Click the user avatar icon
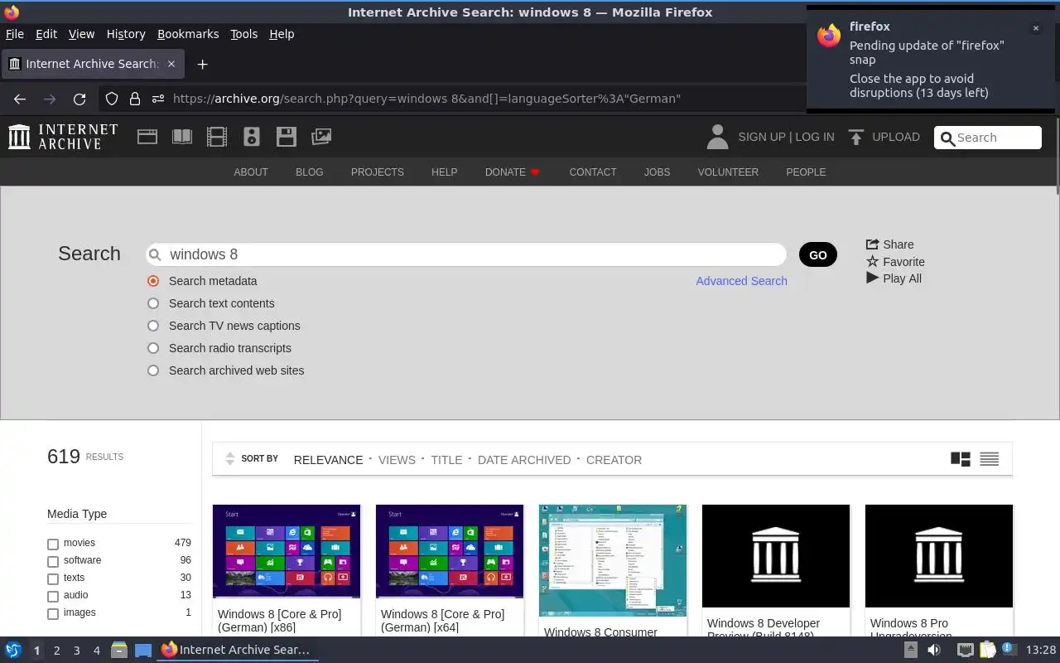Viewport: 1060px width, 663px height. pos(717,137)
